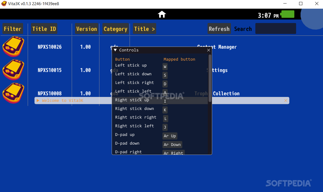This screenshot has height=192, width=323.
Task: Check the battery indicator icon
Action: click(288, 14)
